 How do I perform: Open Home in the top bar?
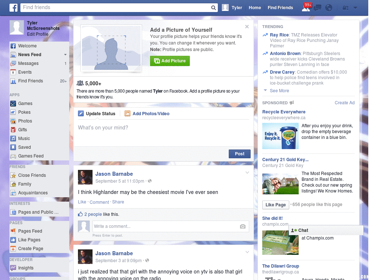tap(255, 8)
